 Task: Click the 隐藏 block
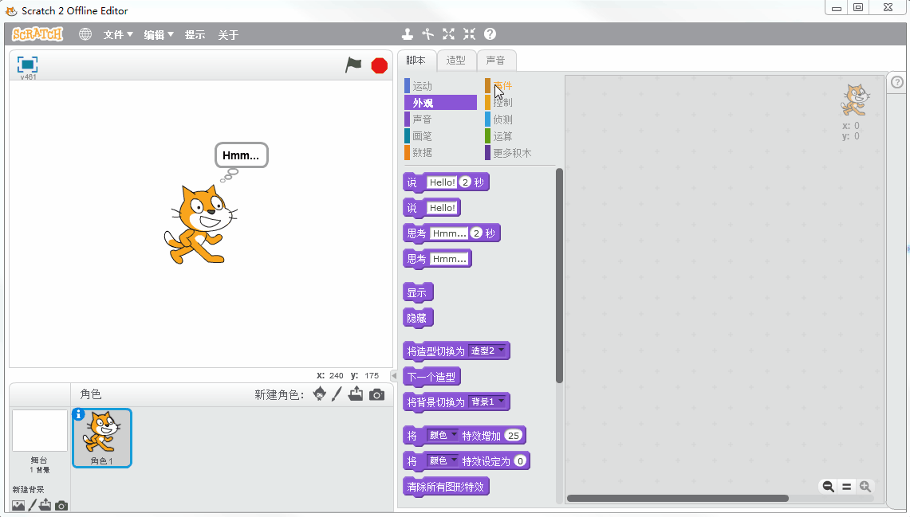tap(418, 318)
